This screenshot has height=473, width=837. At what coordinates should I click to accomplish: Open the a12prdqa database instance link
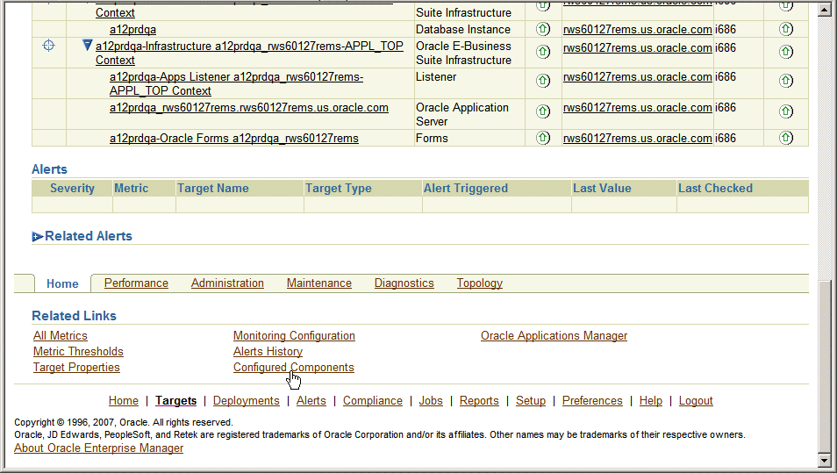(x=132, y=29)
